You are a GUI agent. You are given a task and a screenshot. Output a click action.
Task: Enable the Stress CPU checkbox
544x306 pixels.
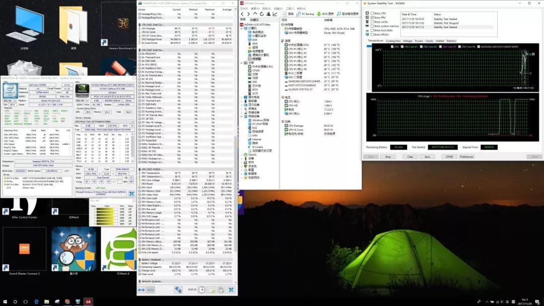[x=372, y=13]
